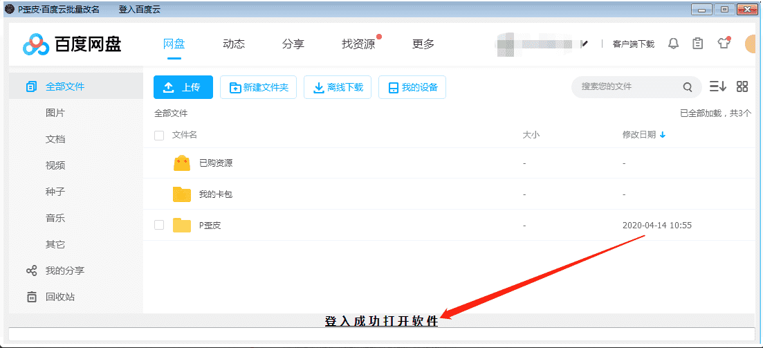Click the dropdown arrow beside the username
Image resolution: width=763 pixels, height=348 pixels.
pos(585,44)
